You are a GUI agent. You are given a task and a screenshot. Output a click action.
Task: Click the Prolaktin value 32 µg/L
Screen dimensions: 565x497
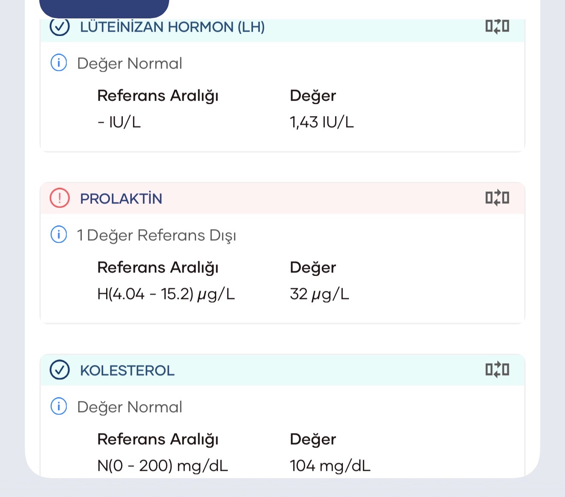pos(319,294)
